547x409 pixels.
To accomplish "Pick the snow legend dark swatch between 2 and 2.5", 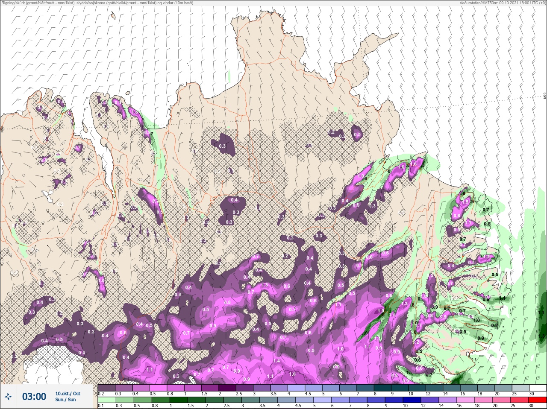I will 227,388.
